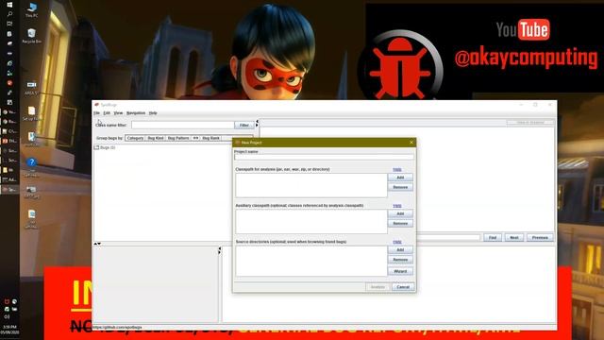Open the Recycle Bin desktop icon
Screen dimensions: 604x340
[x=31, y=36]
